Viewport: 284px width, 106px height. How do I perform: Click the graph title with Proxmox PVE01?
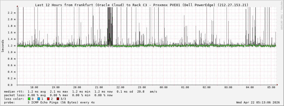(142, 5)
